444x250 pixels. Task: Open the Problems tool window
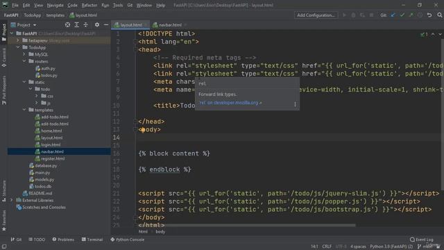coord(63,240)
